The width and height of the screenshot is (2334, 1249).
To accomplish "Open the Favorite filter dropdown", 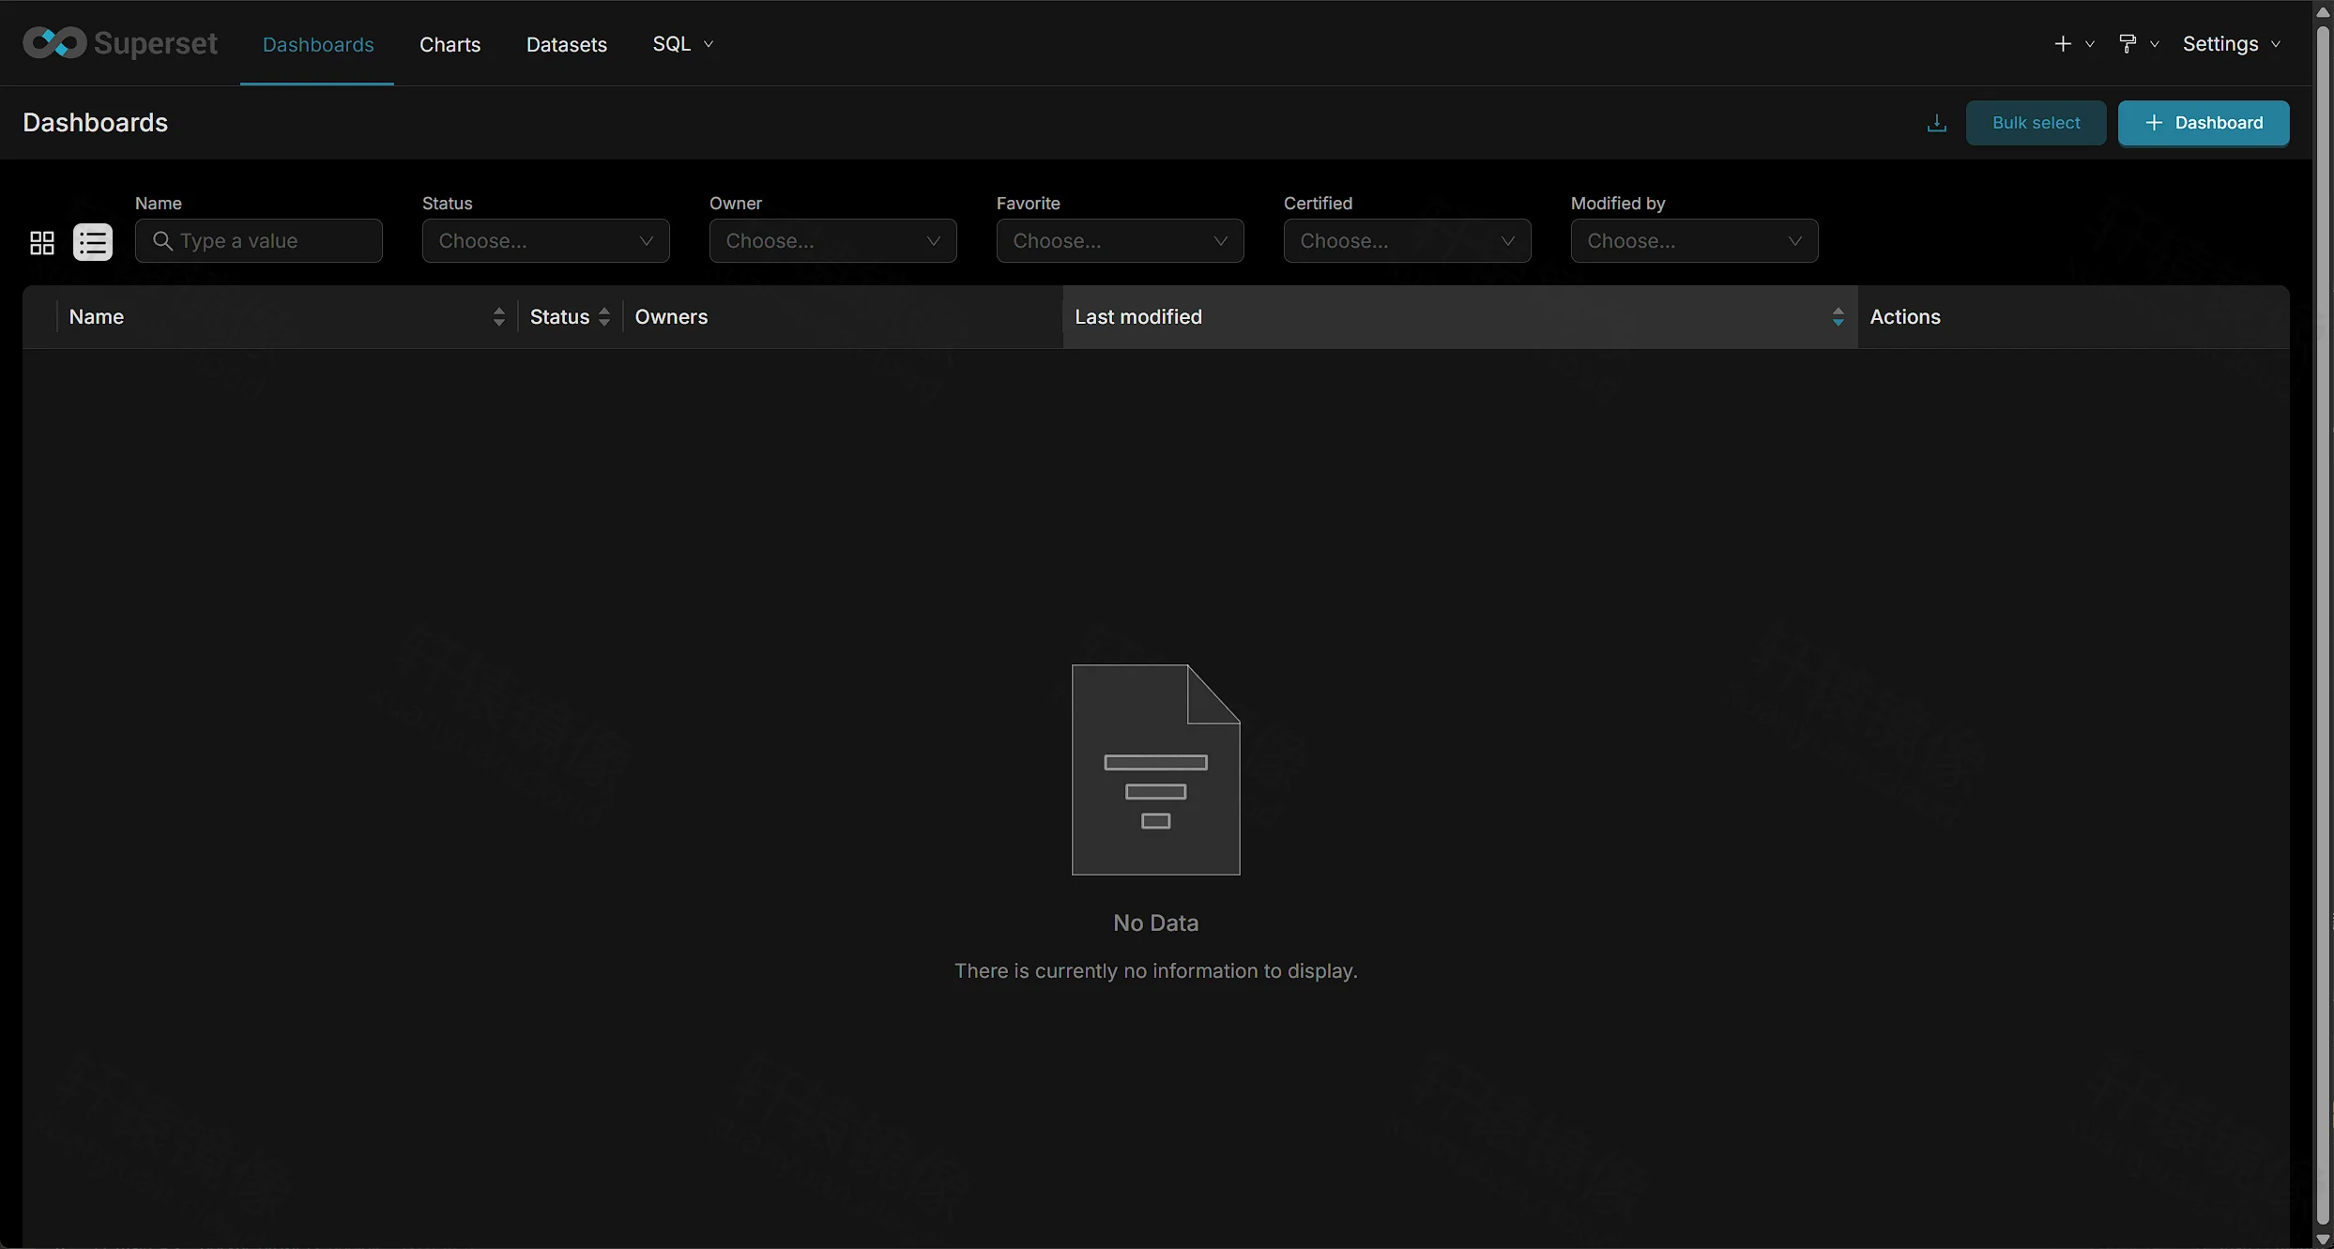I will tap(1120, 241).
